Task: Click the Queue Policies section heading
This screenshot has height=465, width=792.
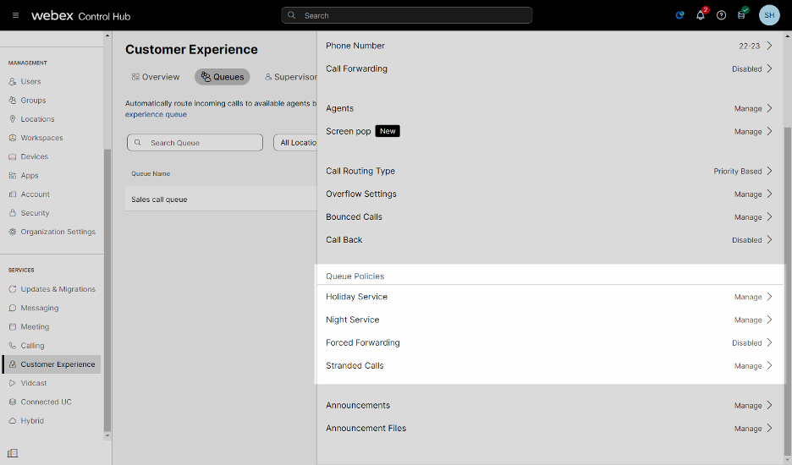Action: pos(355,276)
